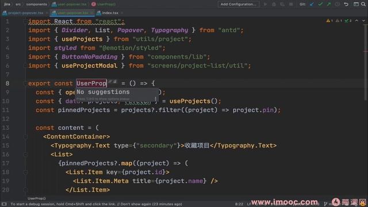
Task: Click the Stop square icon
Action: tap(291, 4)
